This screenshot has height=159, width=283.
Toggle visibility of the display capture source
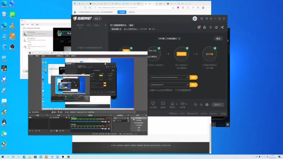67,118
